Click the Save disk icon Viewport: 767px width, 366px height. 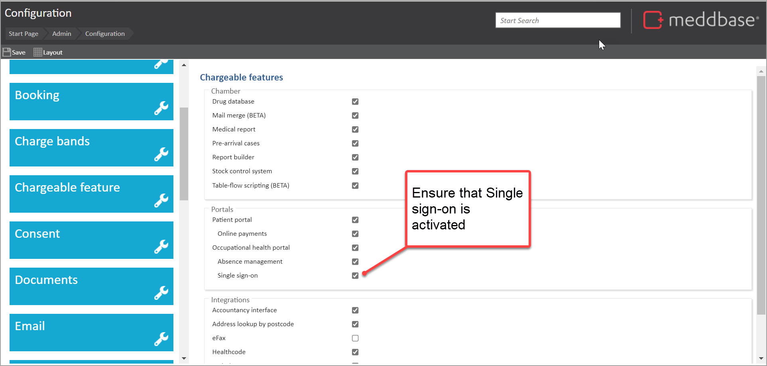(x=6, y=52)
